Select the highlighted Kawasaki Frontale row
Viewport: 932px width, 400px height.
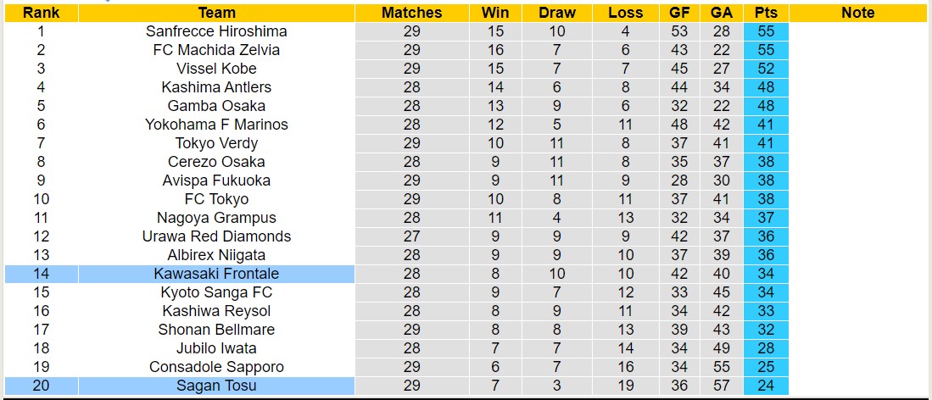[216, 274]
